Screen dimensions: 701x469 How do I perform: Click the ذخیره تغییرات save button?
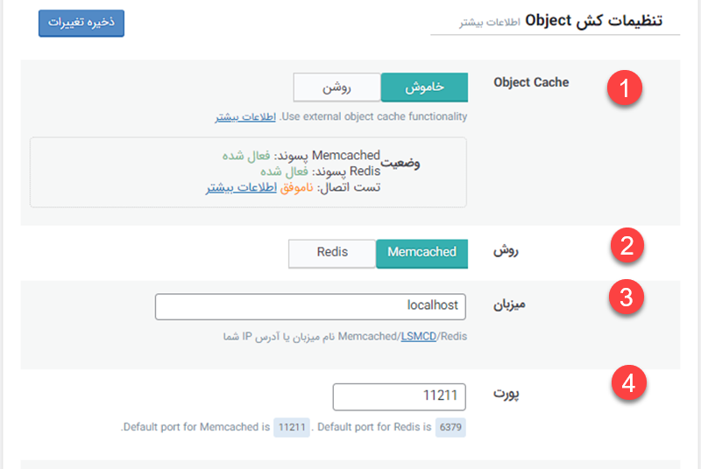(81, 24)
